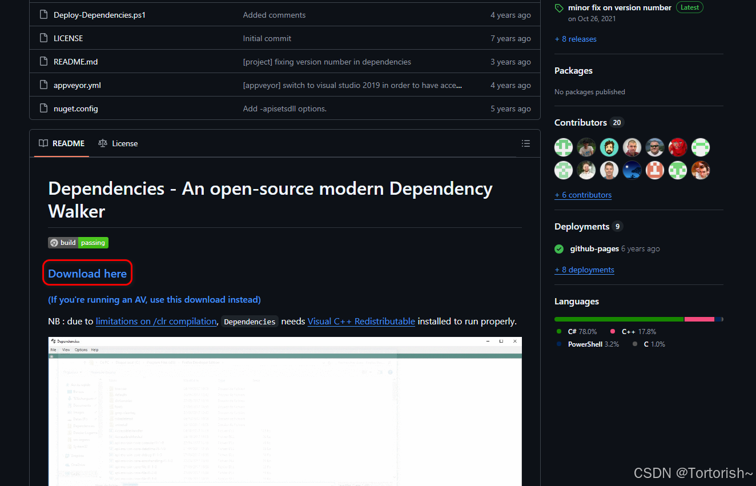Click the book icon beside README heading

43,143
